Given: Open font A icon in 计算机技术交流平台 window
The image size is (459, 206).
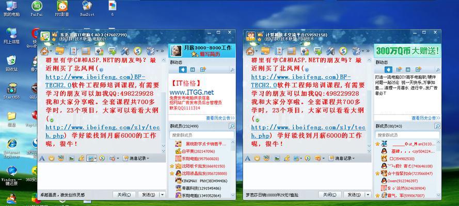Looking at the screenshot, I should click(x=248, y=159).
